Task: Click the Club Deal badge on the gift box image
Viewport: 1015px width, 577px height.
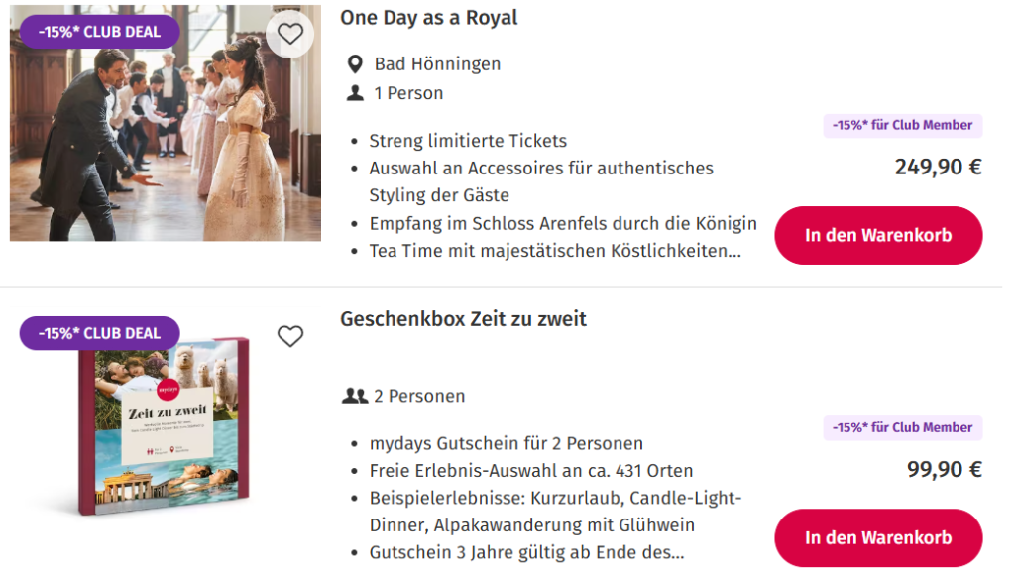Action: [x=99, y=333]
